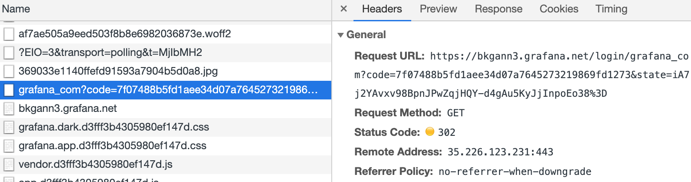Open the Timing tab
This screenshot has height=182, width=691.
point(611,9)
